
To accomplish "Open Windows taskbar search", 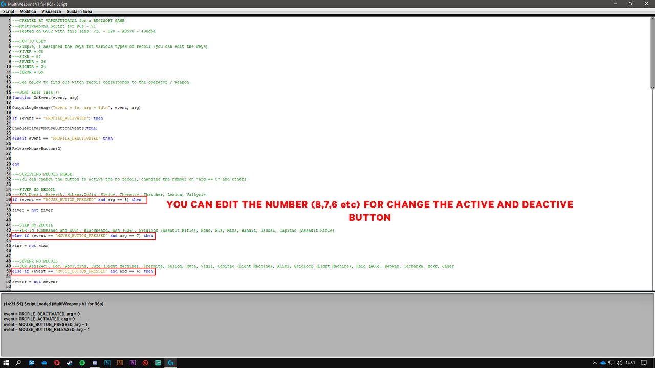I will 19,363.
